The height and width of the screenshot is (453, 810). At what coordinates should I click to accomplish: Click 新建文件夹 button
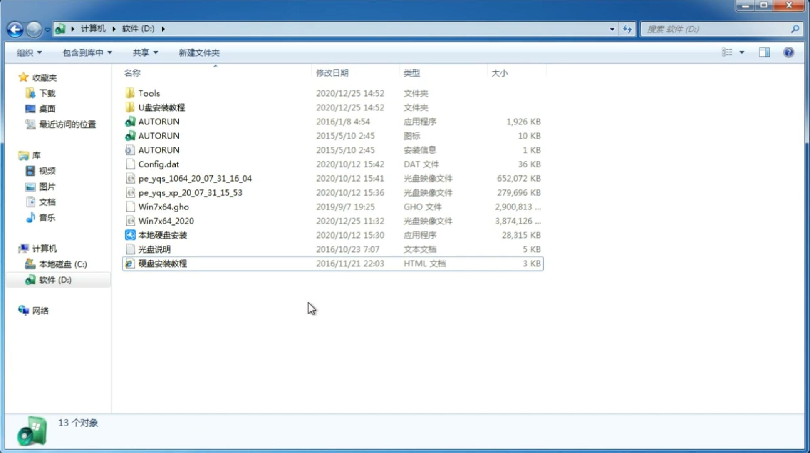(198, 52)
